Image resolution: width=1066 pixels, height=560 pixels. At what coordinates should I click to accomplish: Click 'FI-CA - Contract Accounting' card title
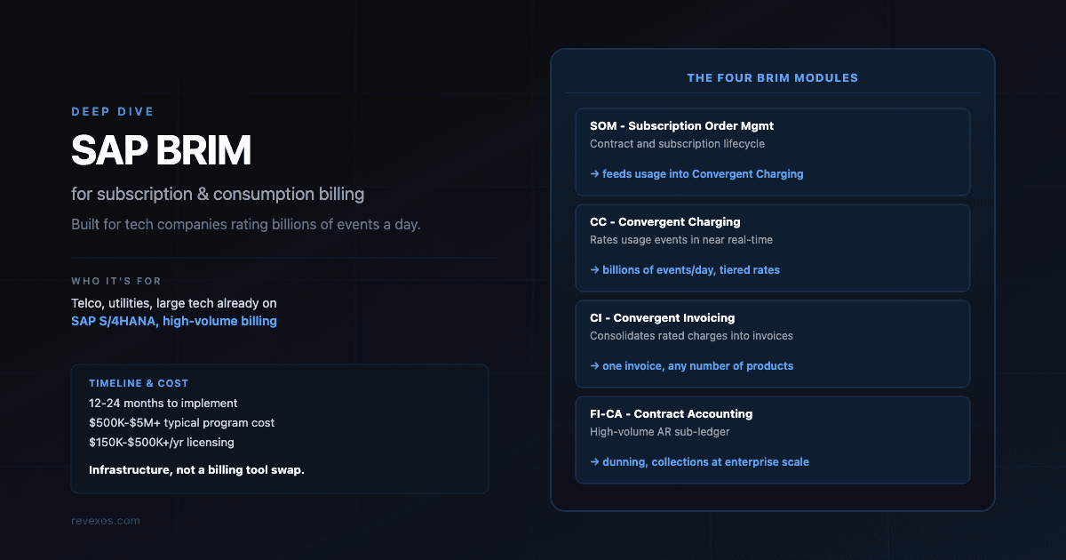(671, 414)
